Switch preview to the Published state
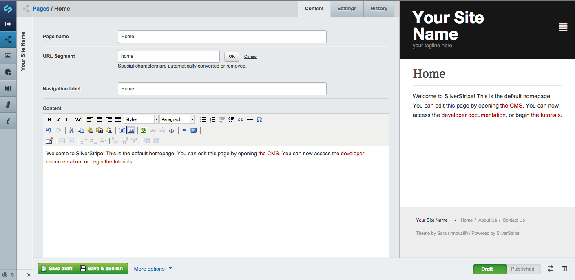This screenshot has width=575, height=280. click(x=523, y=269)
